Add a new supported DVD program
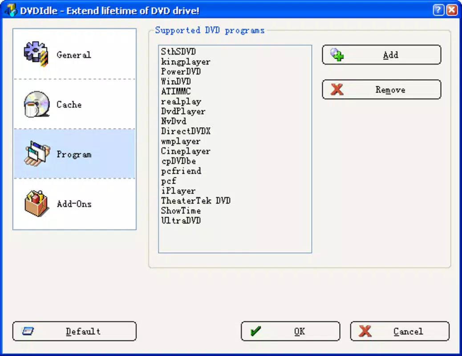Screen dimensions: 462x356 tap(381, 55)
